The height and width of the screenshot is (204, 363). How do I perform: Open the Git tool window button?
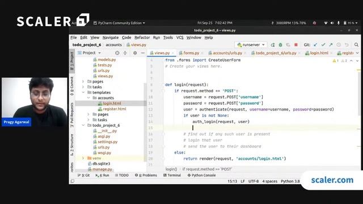(83, 175)
